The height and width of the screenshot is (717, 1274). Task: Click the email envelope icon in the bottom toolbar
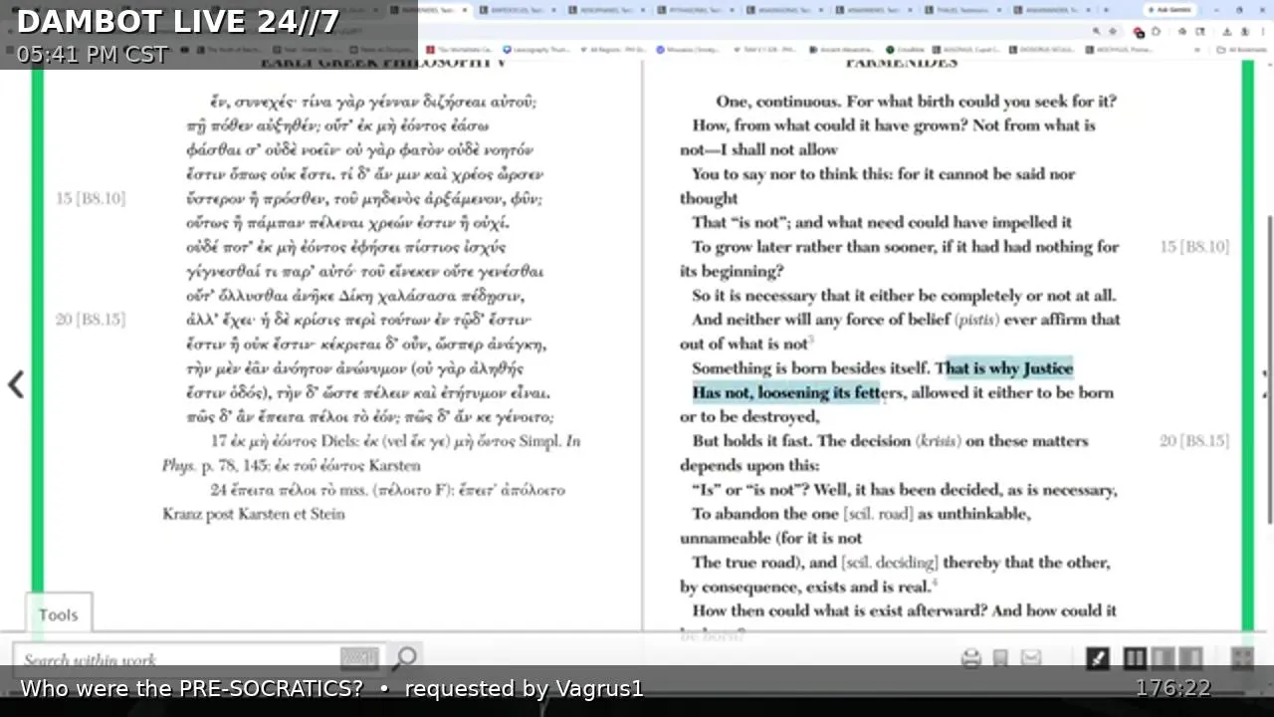pyautogui.click(x=1031, y=657)
